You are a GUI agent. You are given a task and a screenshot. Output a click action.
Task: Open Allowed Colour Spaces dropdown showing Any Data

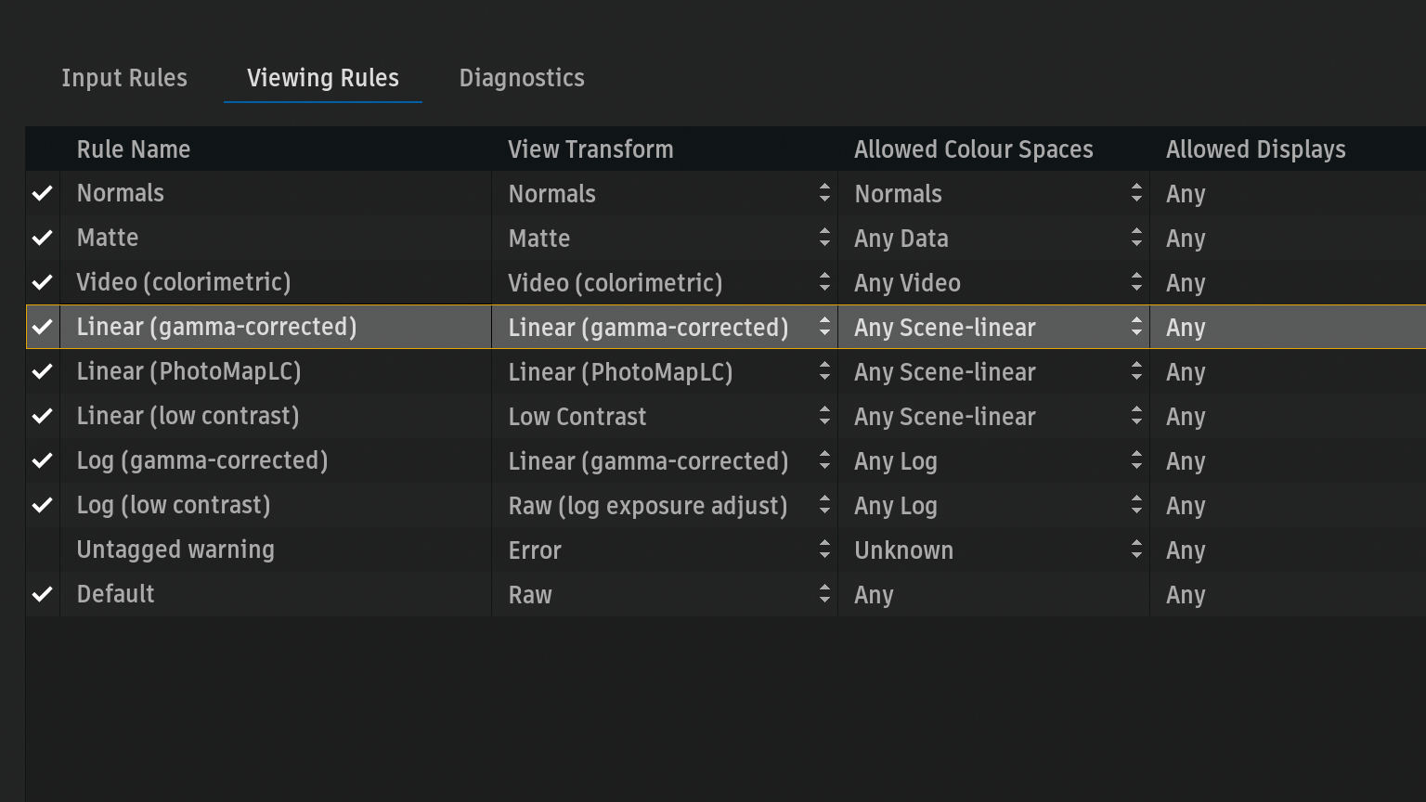tap(994, 238)
